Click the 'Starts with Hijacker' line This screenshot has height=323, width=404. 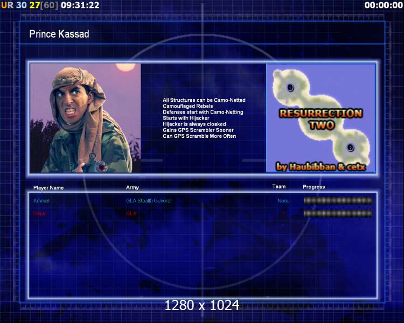tap(186, 118)
